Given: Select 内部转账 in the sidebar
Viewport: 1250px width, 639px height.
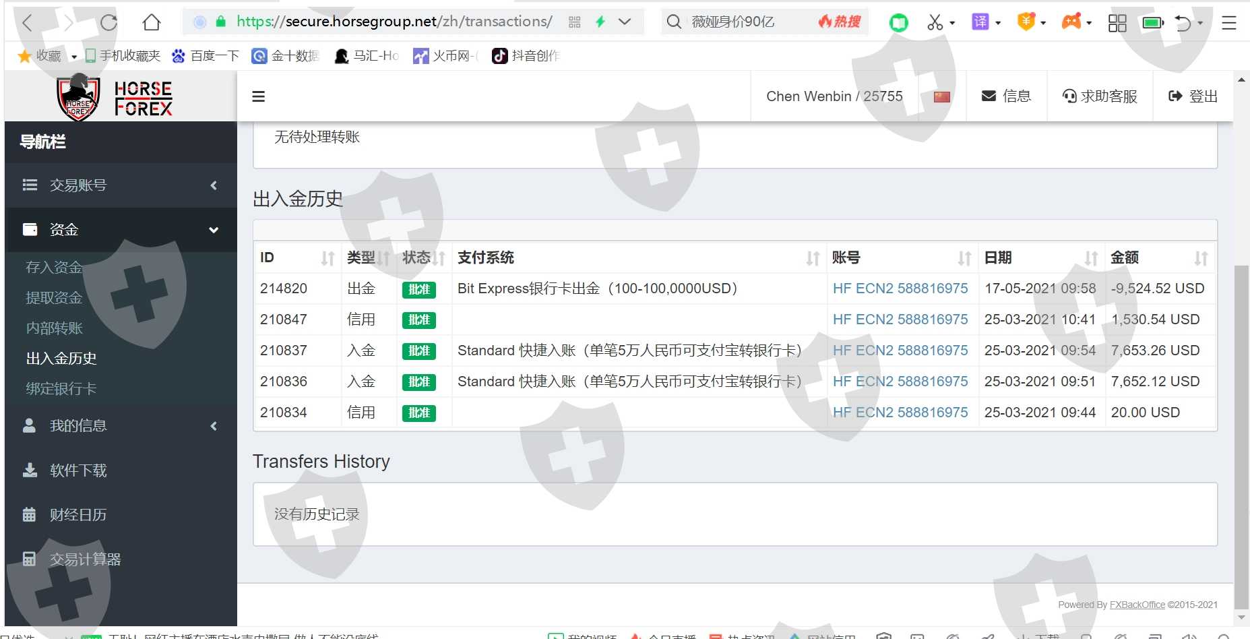Looking at the screenshot, I should pyautogui.click(x=54, y=328).
